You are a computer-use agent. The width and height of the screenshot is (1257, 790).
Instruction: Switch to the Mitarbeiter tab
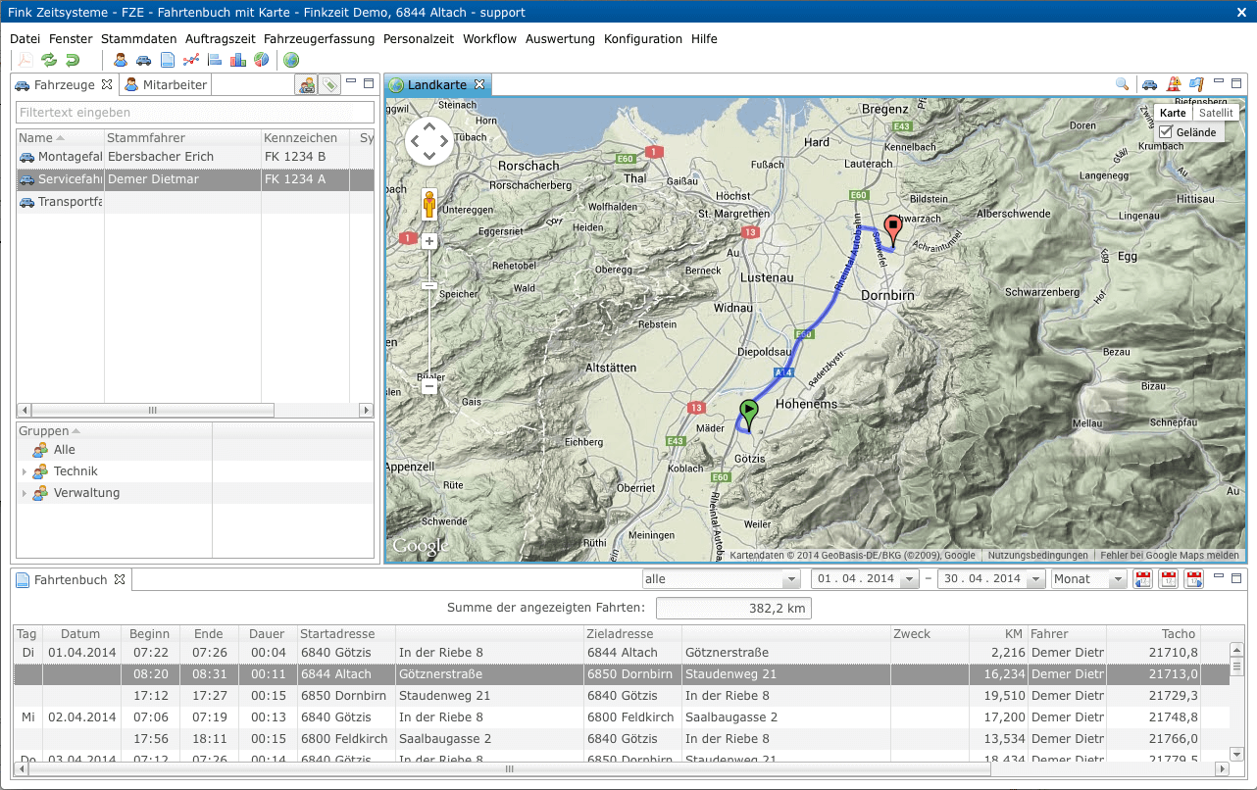point(166,85)
